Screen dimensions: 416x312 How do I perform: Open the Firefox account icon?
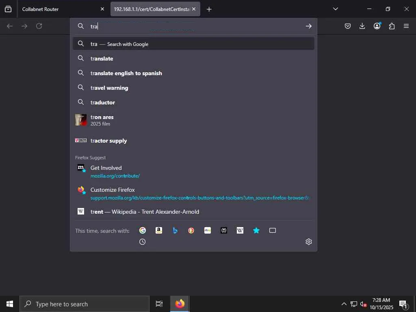coord(377,26)
